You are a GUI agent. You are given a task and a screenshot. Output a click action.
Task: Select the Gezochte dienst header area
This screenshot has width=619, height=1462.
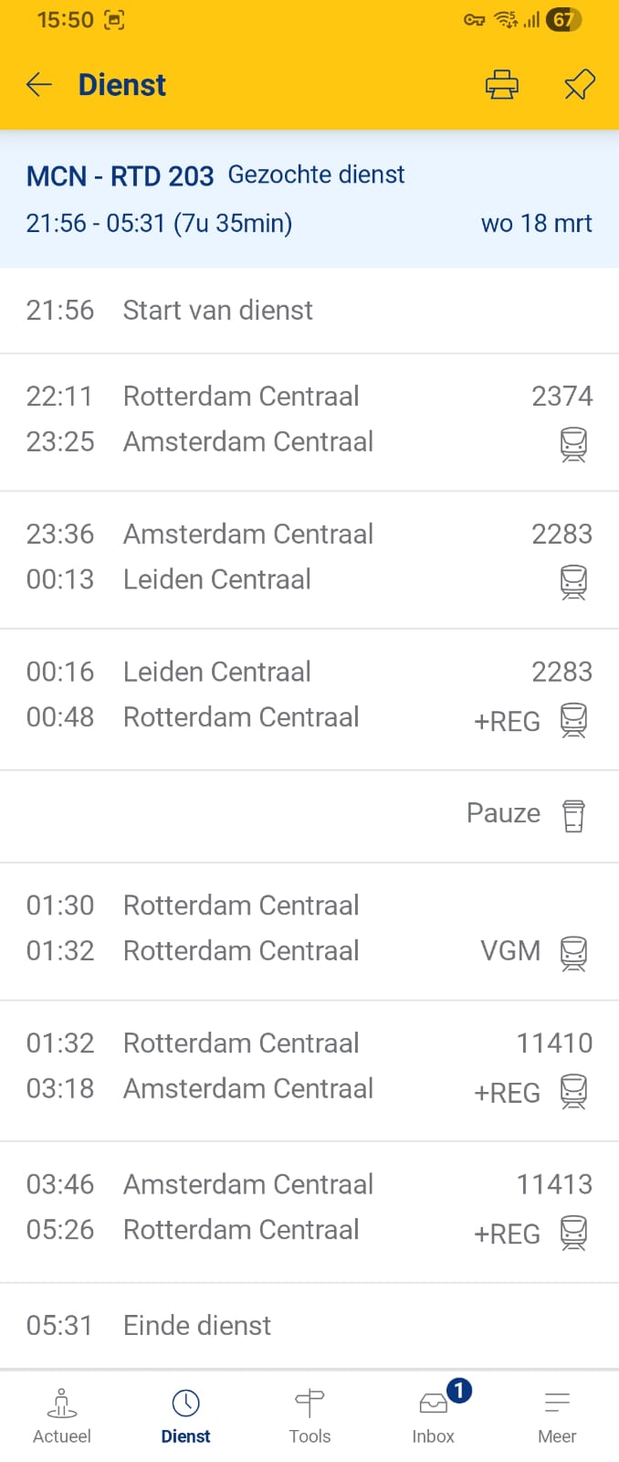(x=316, y=175)
